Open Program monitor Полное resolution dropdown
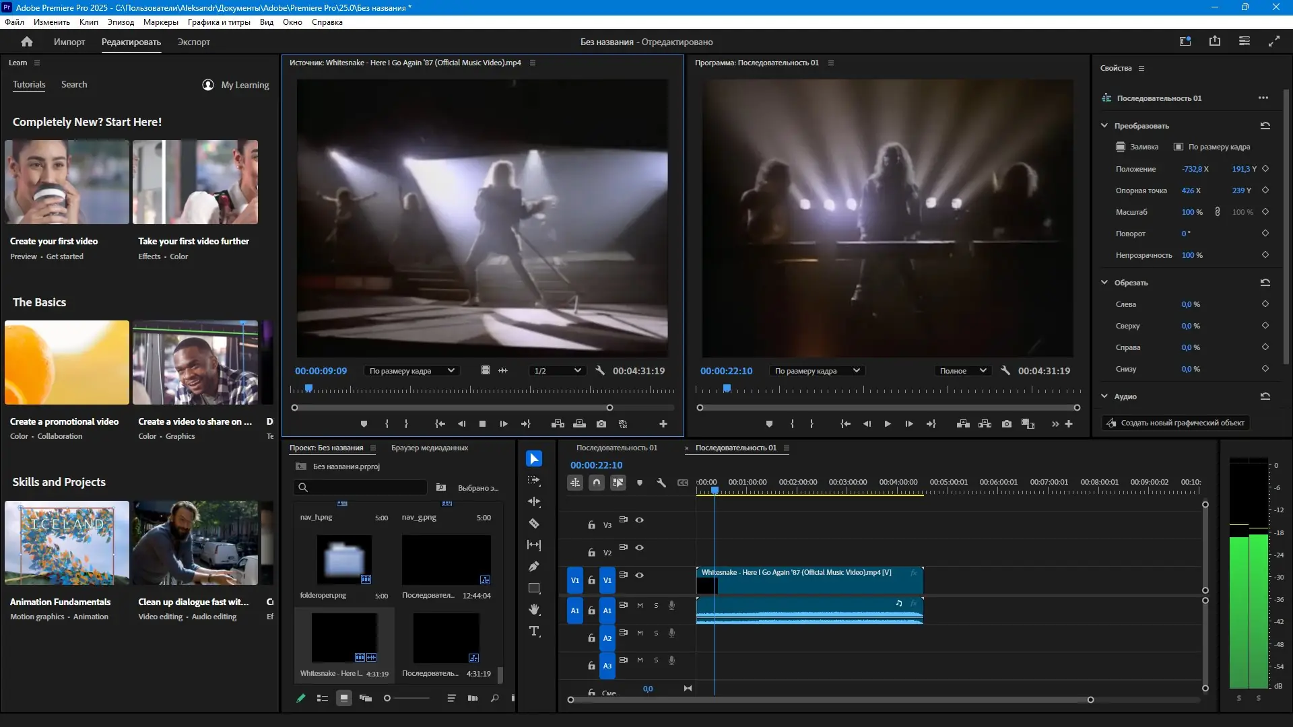 click(x=962, y=371)
